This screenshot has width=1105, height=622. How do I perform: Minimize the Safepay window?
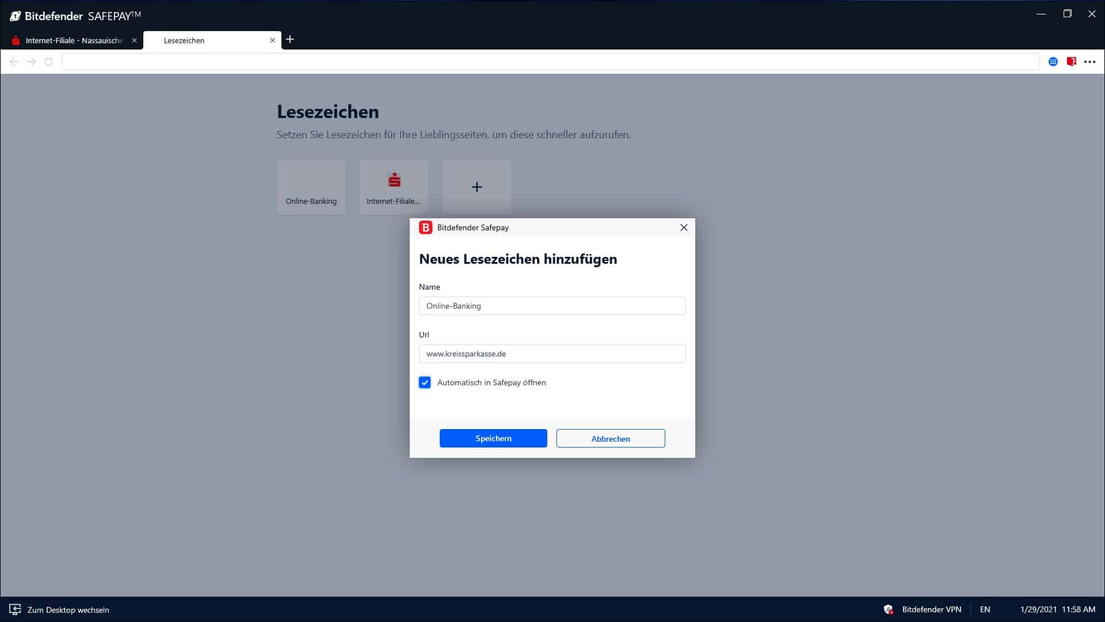[1041, 14]
